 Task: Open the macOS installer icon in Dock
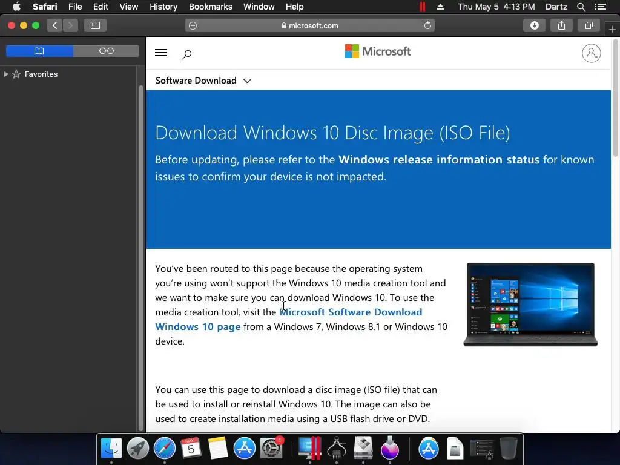pyautogui.click(x=389, y=448)
